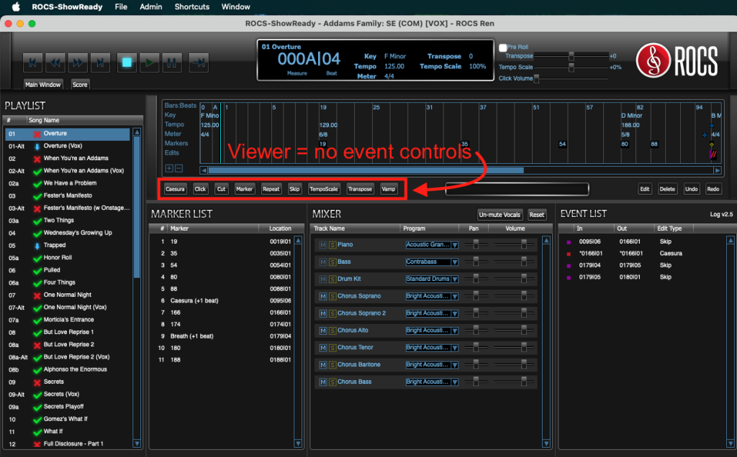
Task: Solo the Chorus Bass track
Action: (333, 382)
